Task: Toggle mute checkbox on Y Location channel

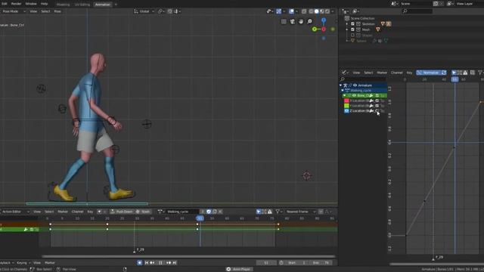Action: [377, 106]
